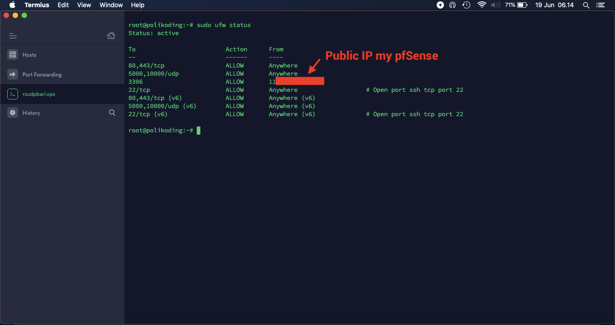Click the '80,443/tcp (v6)' rule
This screenshot has width=615, height=325.
click(155, 98)
